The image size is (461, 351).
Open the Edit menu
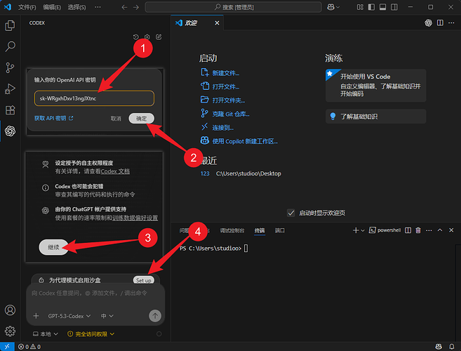pyautogui.click(x=52, y=7)
